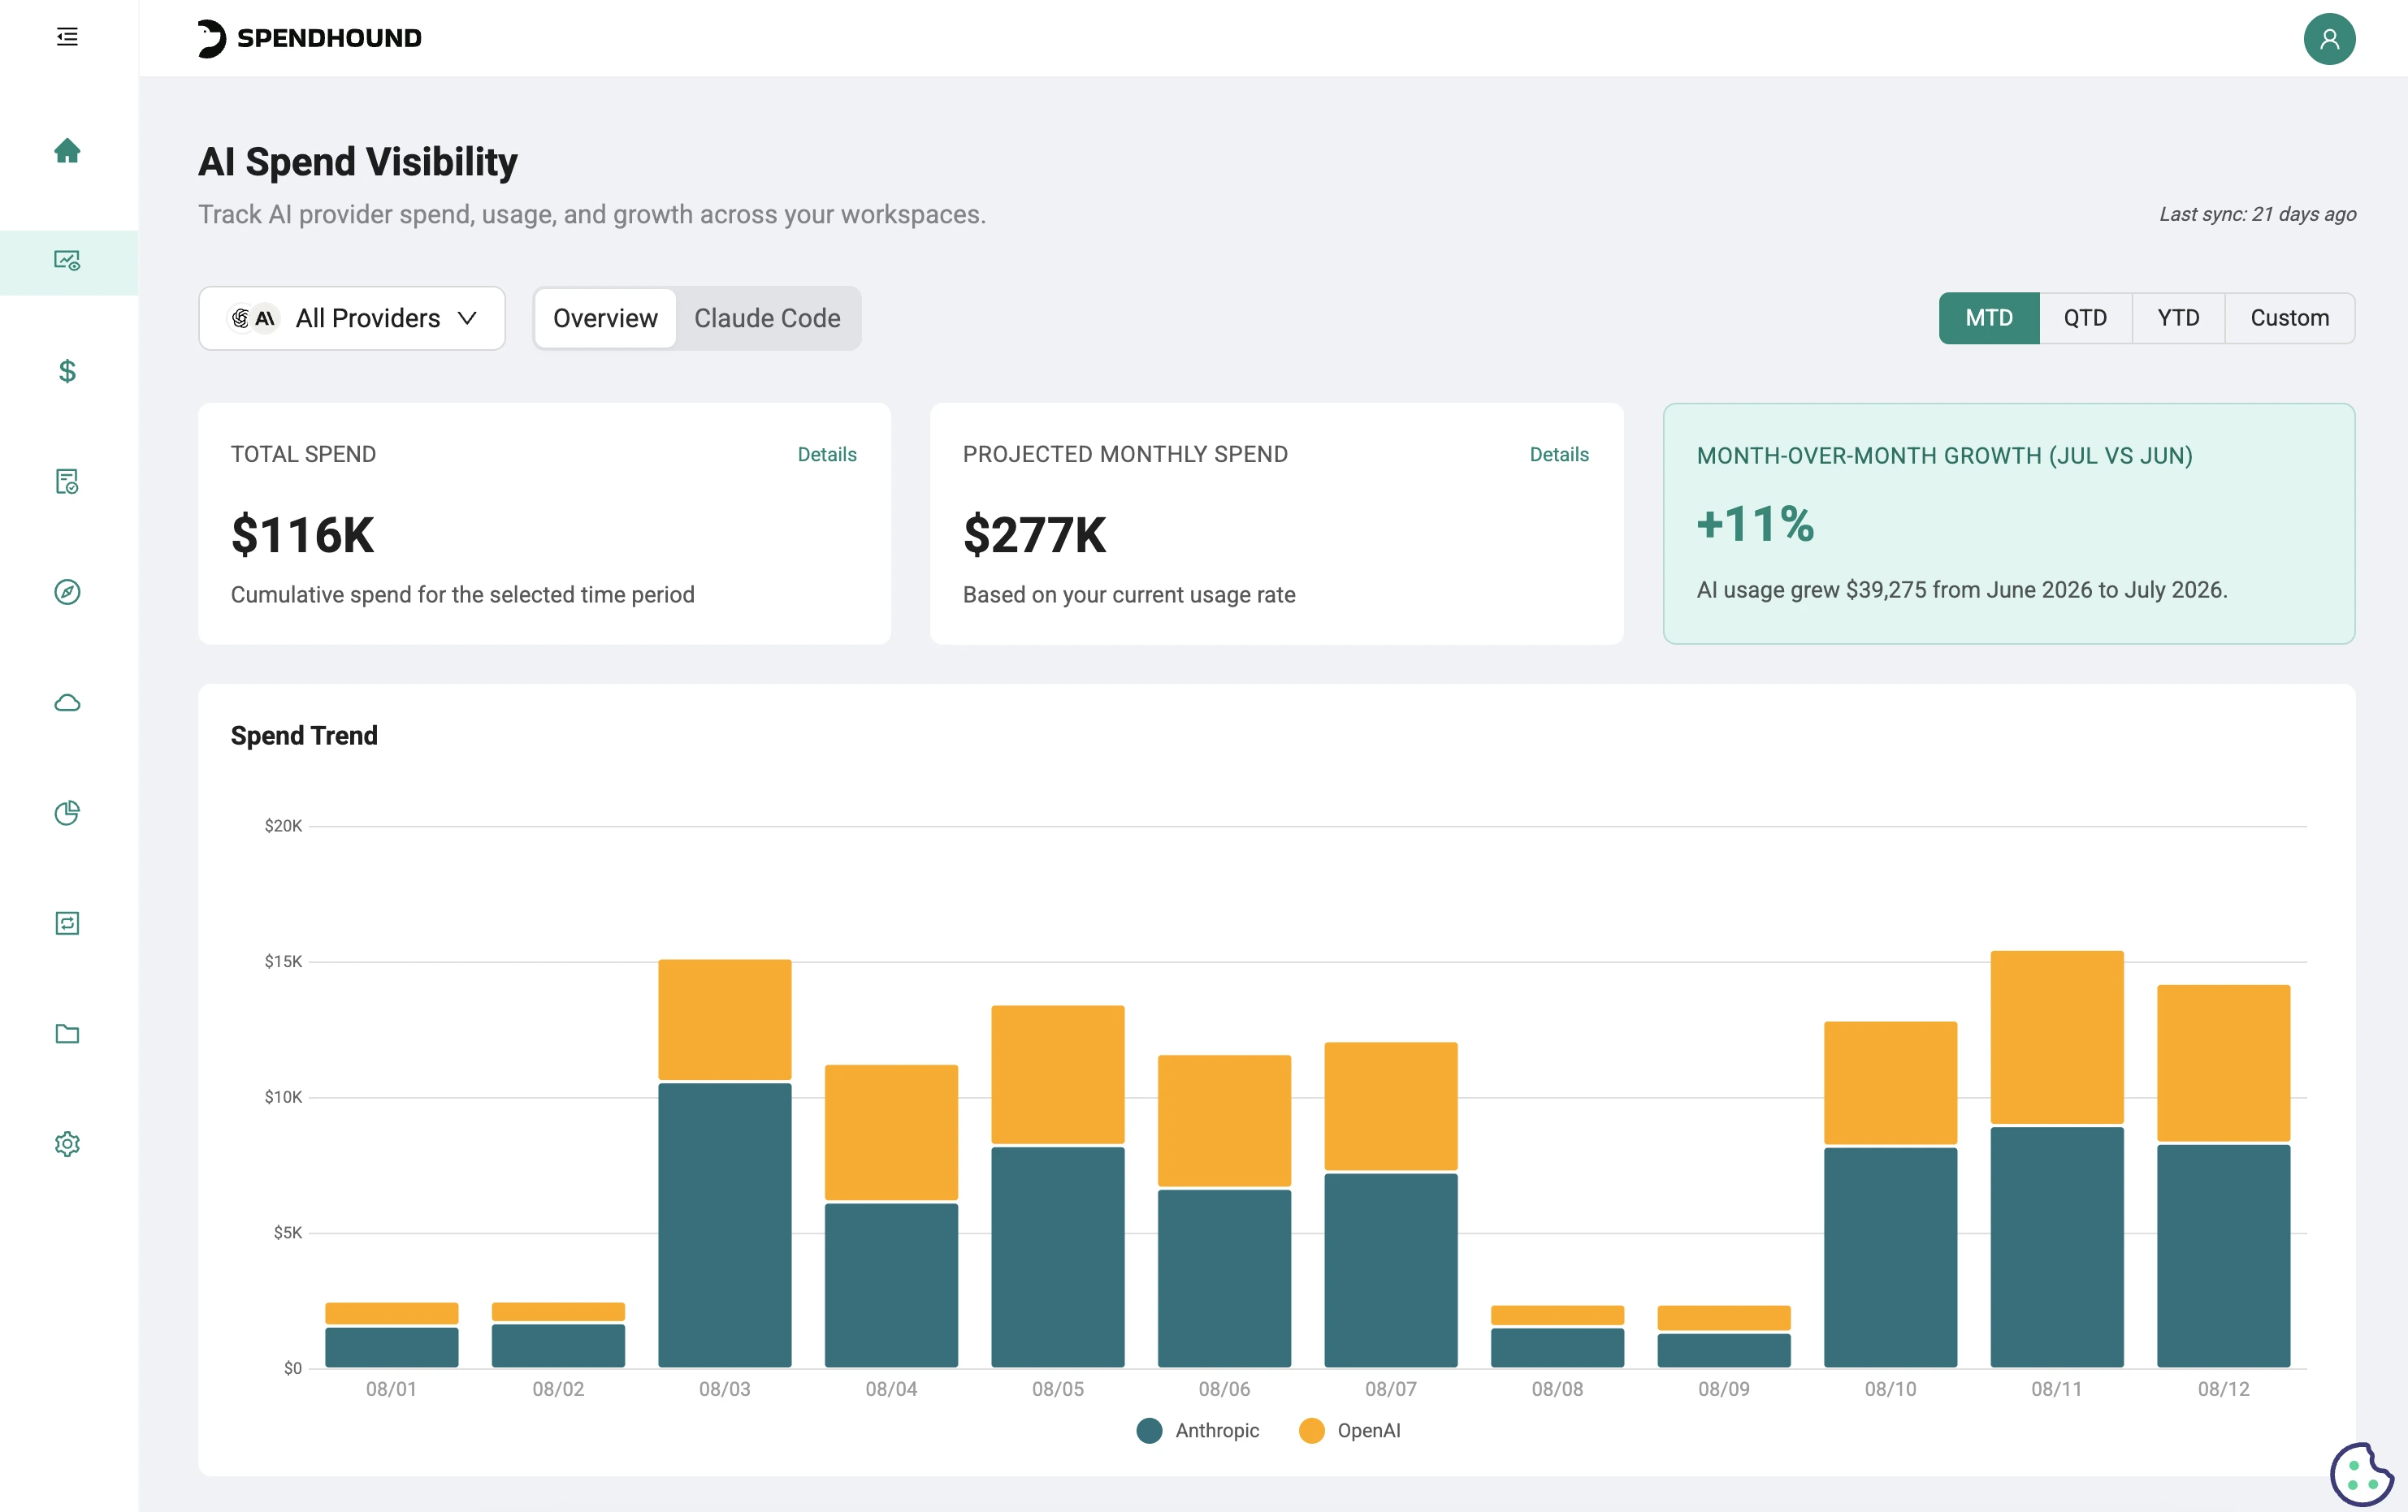The width and height of the screenshot is (2408, 1512).
Task: Collapse the sidebar menu icon
Action: pos(67,37)
